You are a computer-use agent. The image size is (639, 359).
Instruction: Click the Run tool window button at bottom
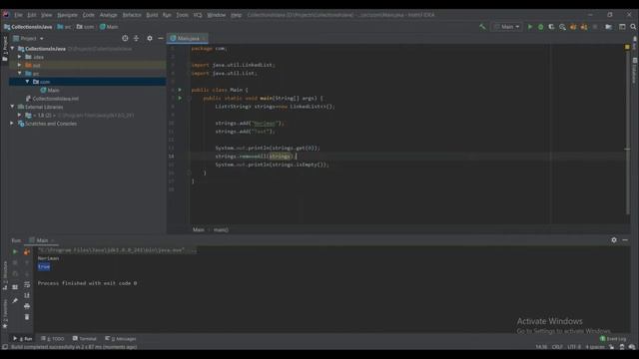click(x=23, y=339)
